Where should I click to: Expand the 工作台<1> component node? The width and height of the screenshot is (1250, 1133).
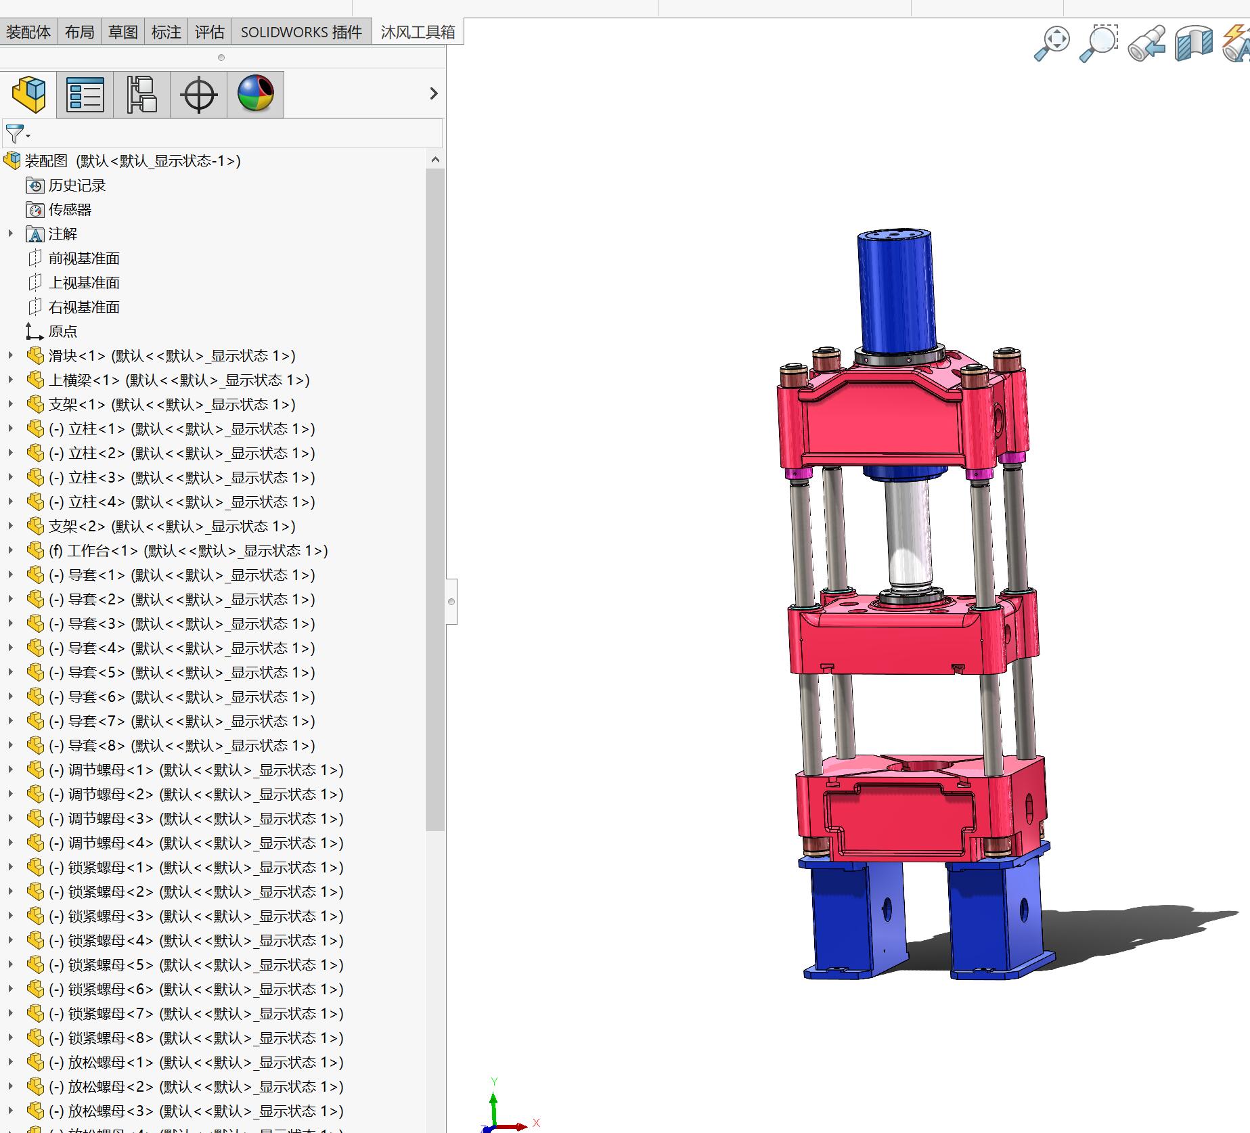9,550
